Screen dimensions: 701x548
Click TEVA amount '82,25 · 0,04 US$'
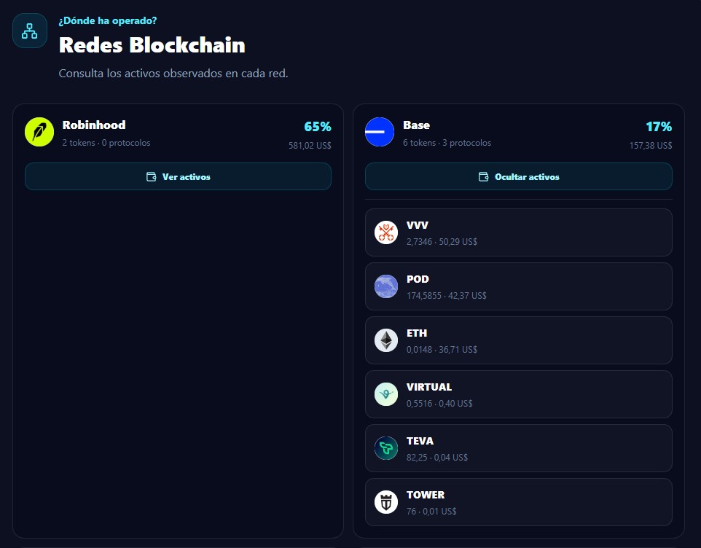point(436,457)
